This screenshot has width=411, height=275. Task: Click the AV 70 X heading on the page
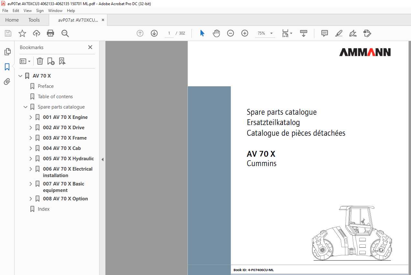click(x=261, y=154)
